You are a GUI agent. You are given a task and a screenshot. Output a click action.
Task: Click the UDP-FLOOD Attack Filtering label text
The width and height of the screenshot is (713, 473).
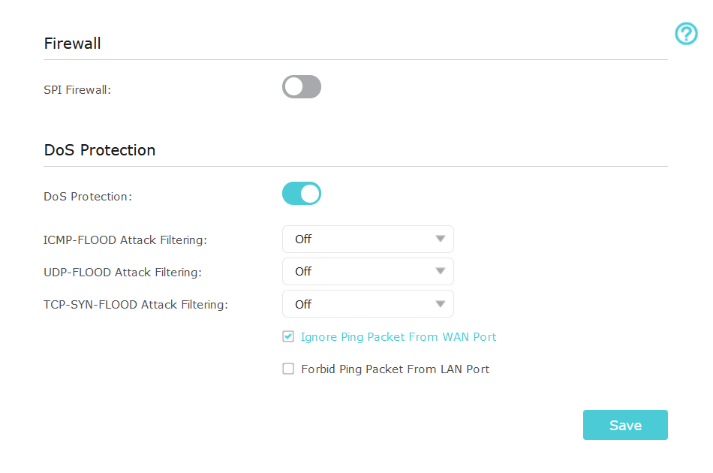(122, 273)
